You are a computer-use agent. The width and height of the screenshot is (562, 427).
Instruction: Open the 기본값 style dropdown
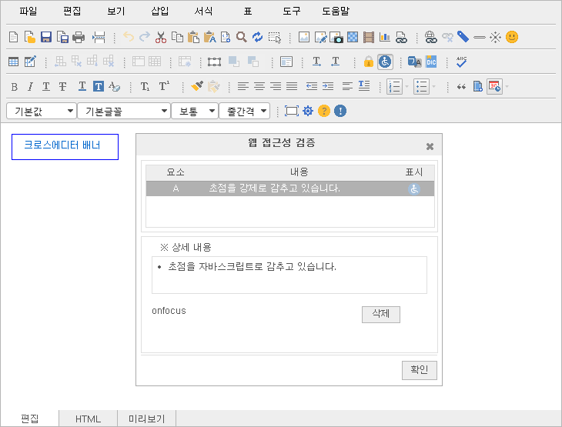(42, 111)
